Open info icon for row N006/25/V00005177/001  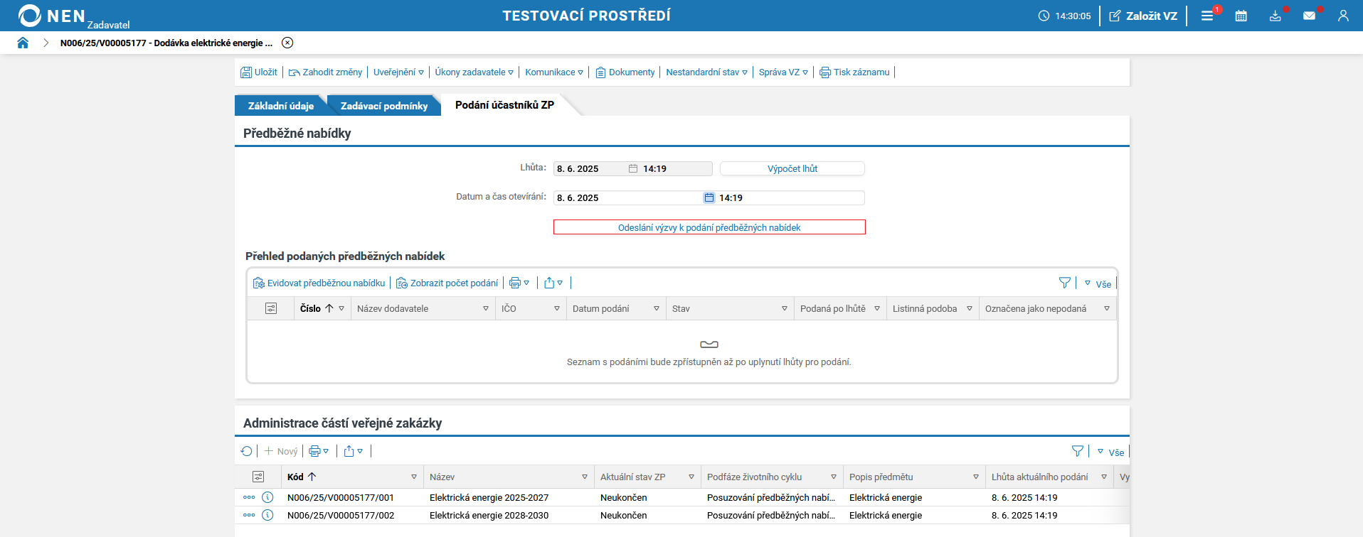click(x=267, y=497)
